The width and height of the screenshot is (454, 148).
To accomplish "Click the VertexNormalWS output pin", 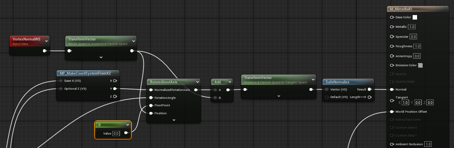I will click(44, 51).
